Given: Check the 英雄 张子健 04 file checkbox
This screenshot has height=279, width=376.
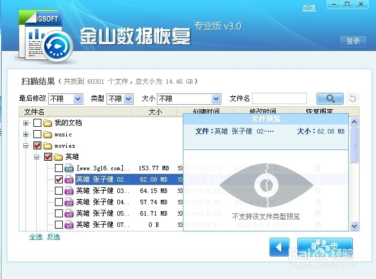Looking at the screenshot, I should pos(59,202).
